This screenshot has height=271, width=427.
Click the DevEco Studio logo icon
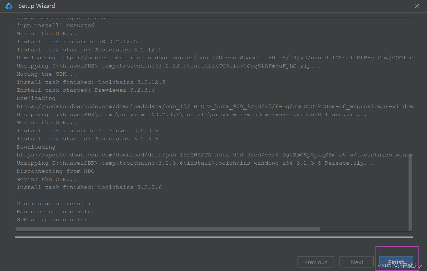(9, 6)
